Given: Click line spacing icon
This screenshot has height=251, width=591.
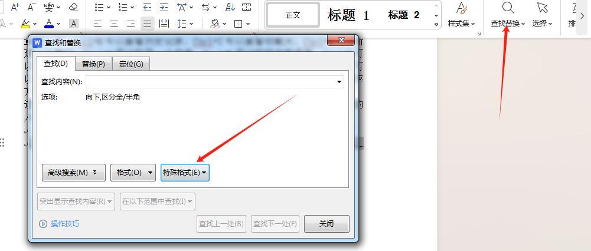Looking at the screenshot, I should coord(182,24).
